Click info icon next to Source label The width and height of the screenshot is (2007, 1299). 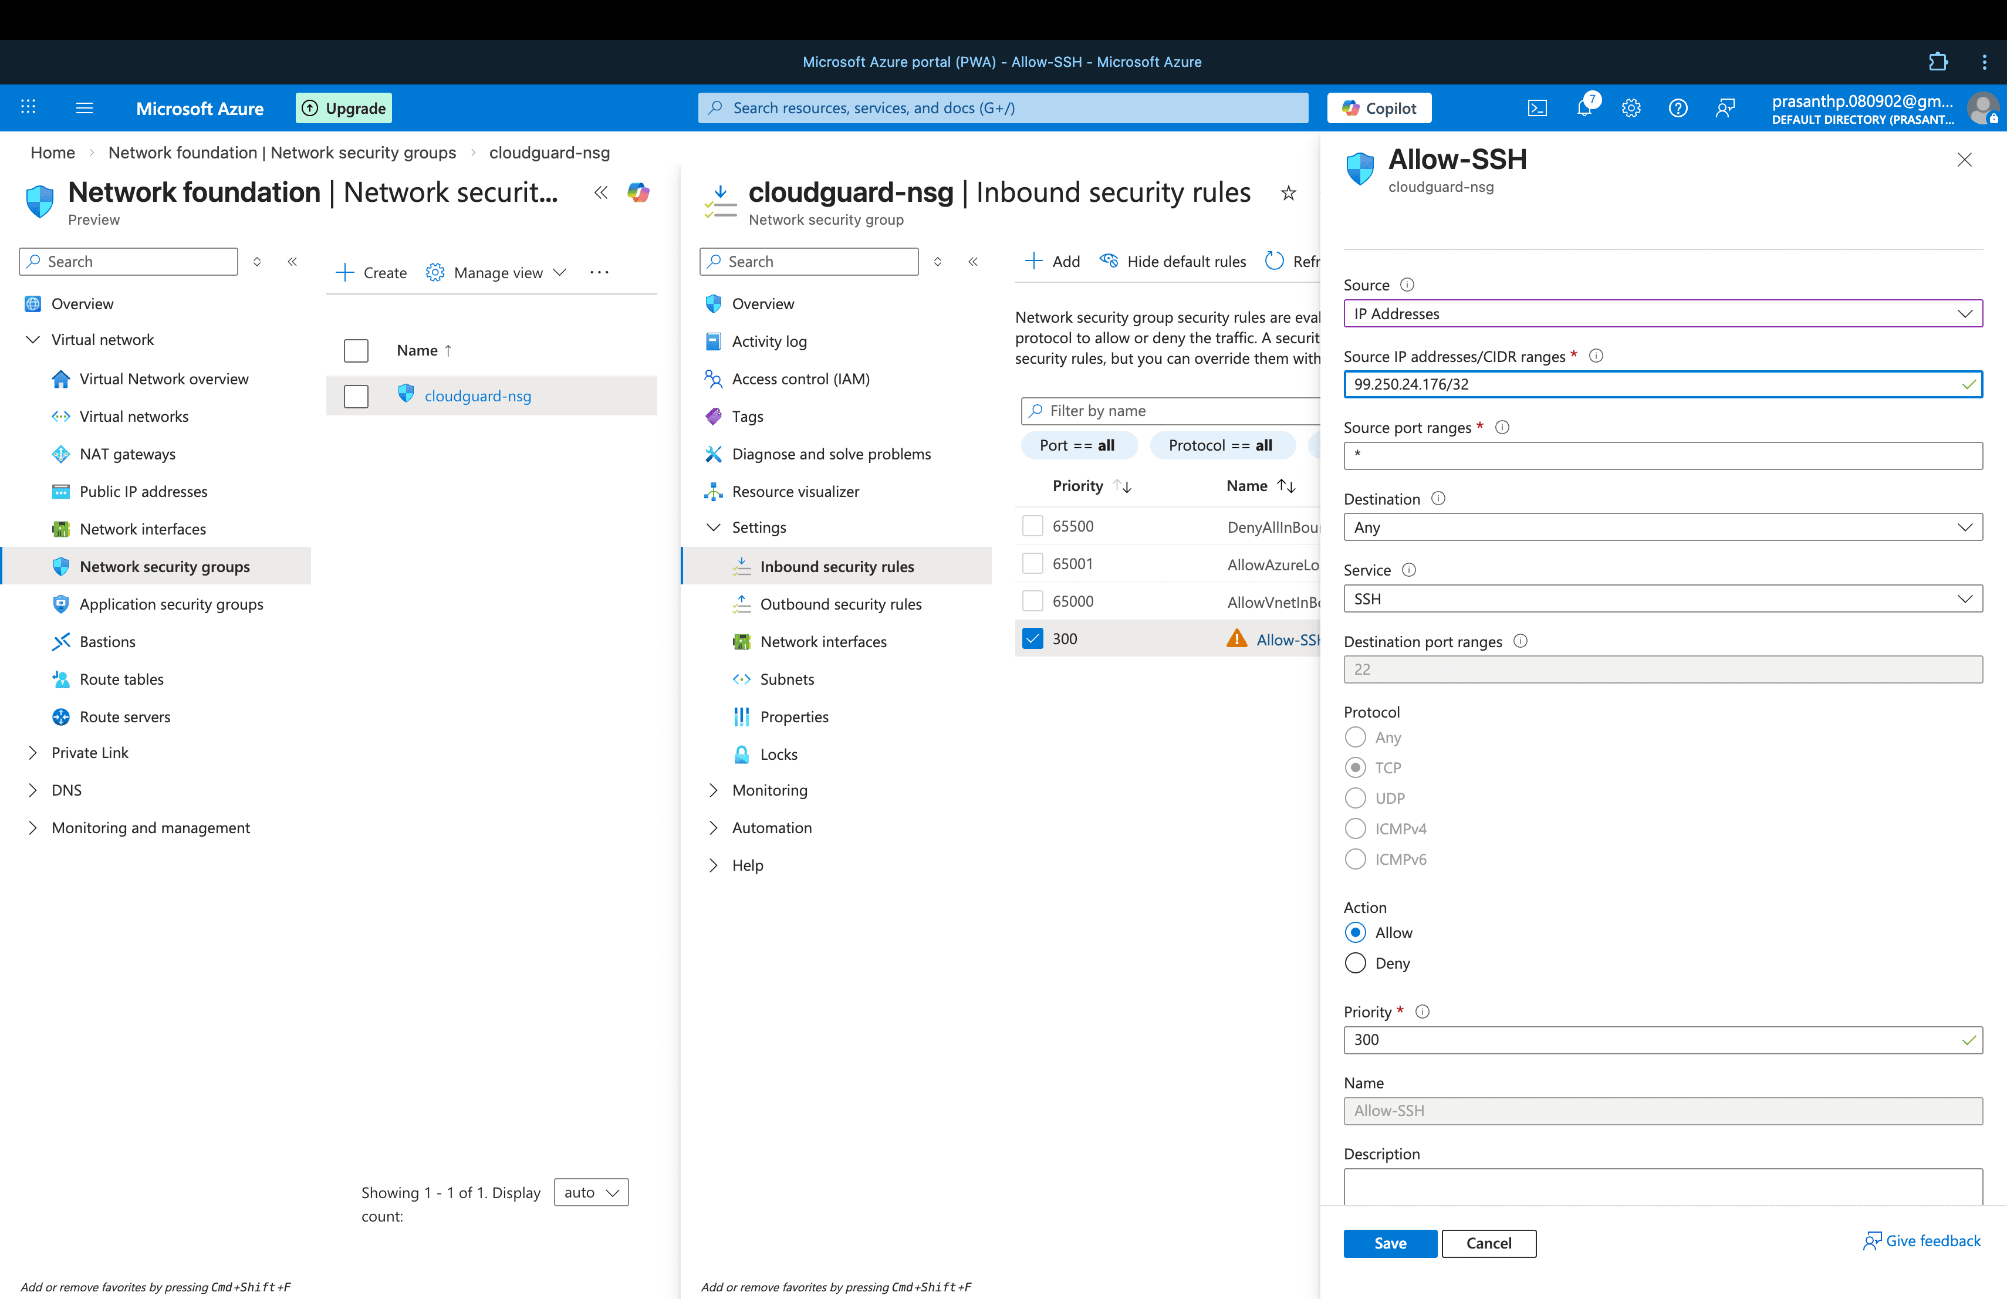point(1407,285)
